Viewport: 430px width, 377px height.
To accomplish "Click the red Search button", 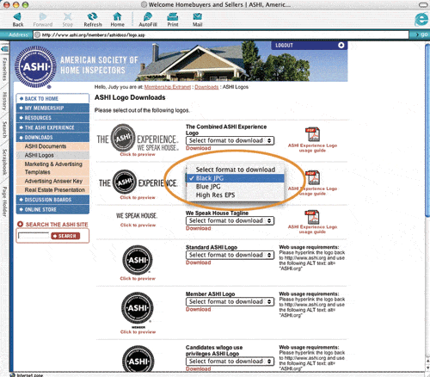I will click(65, 236).
